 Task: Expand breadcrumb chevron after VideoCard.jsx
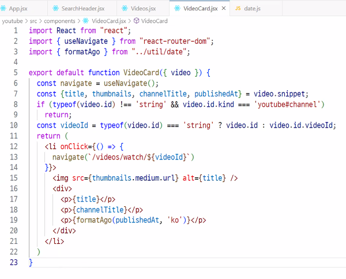[130, 21]
